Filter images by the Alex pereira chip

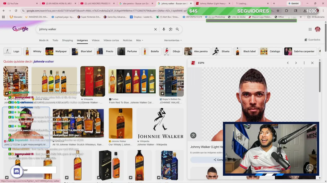(x=197, y=51)
